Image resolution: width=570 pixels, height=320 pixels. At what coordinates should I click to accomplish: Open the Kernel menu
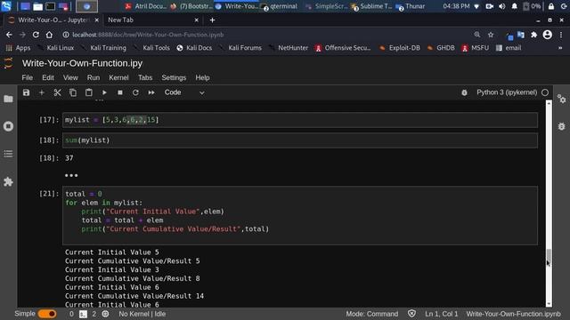118,77
